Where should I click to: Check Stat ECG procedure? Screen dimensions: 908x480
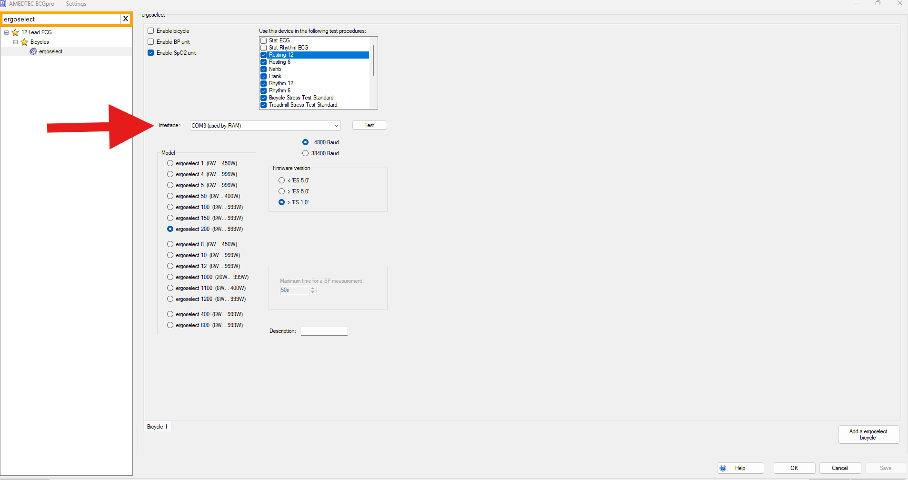264,40
